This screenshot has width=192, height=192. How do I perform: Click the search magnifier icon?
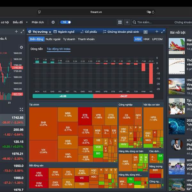point(134,22)
